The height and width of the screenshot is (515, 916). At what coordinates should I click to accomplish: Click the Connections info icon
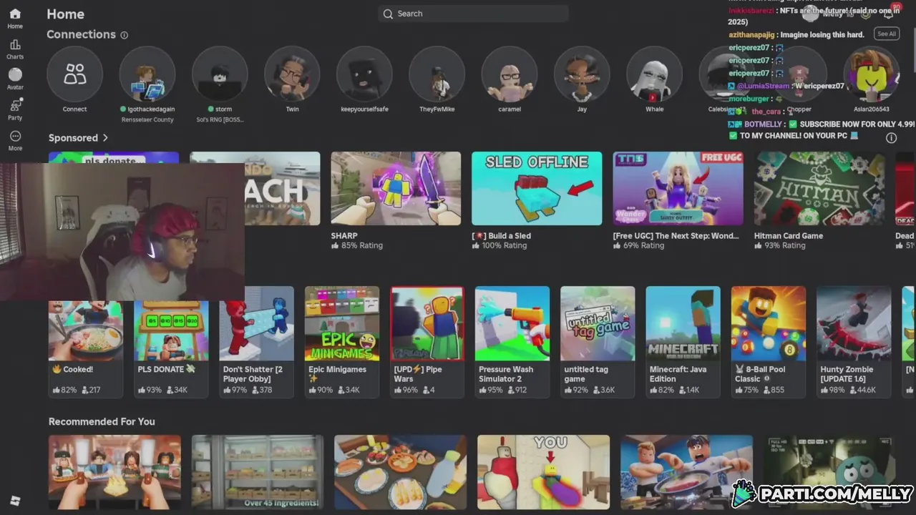(x=125, y=35)
